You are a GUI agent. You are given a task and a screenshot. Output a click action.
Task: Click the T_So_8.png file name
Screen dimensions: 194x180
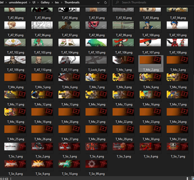(x=16, y=174)
